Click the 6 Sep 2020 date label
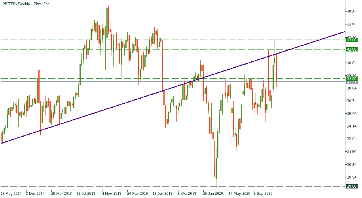 tap(263, 194)
